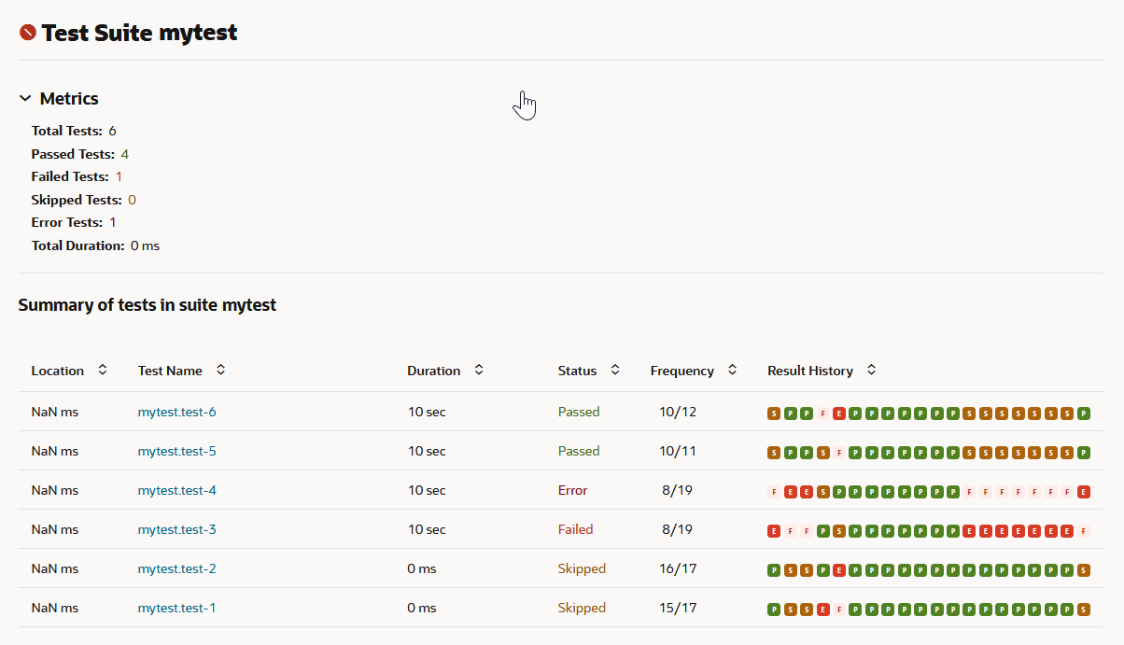1124x645 pixels.
Task: Click the Test Name column header label
Action: pos(170,371)
